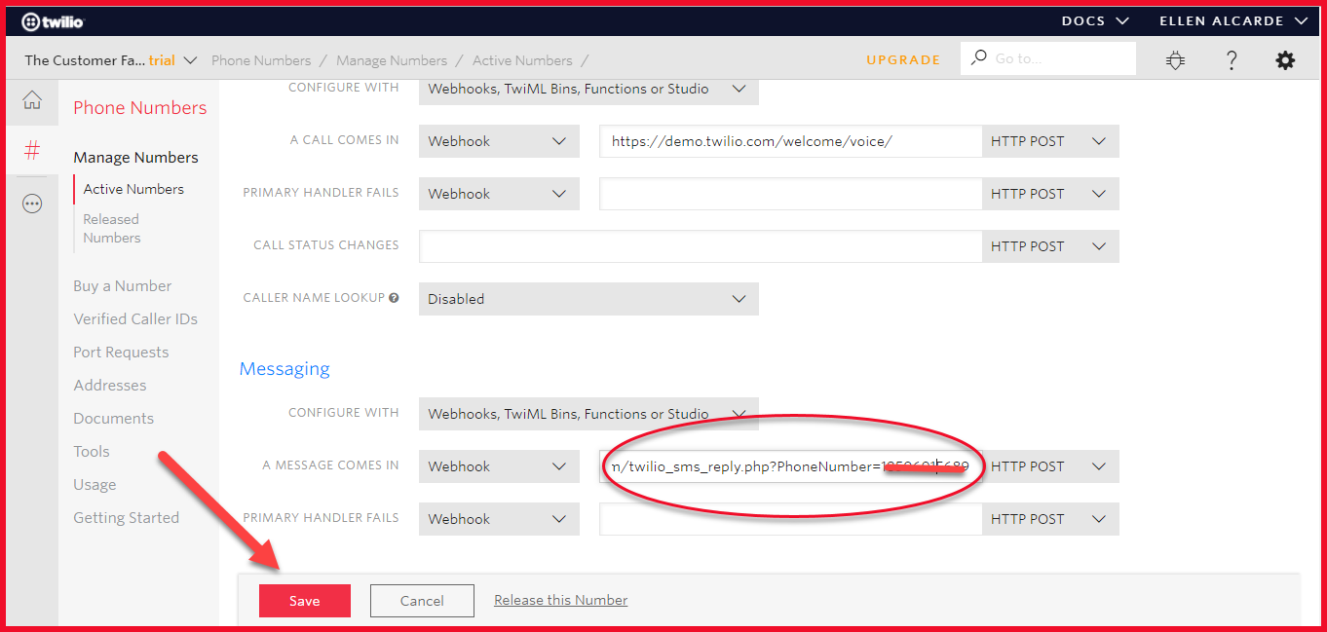The width and height of the screenshot is (1327, 632).
Task: Open A Call Comes In Webhook dropdown
Action: 499,141
